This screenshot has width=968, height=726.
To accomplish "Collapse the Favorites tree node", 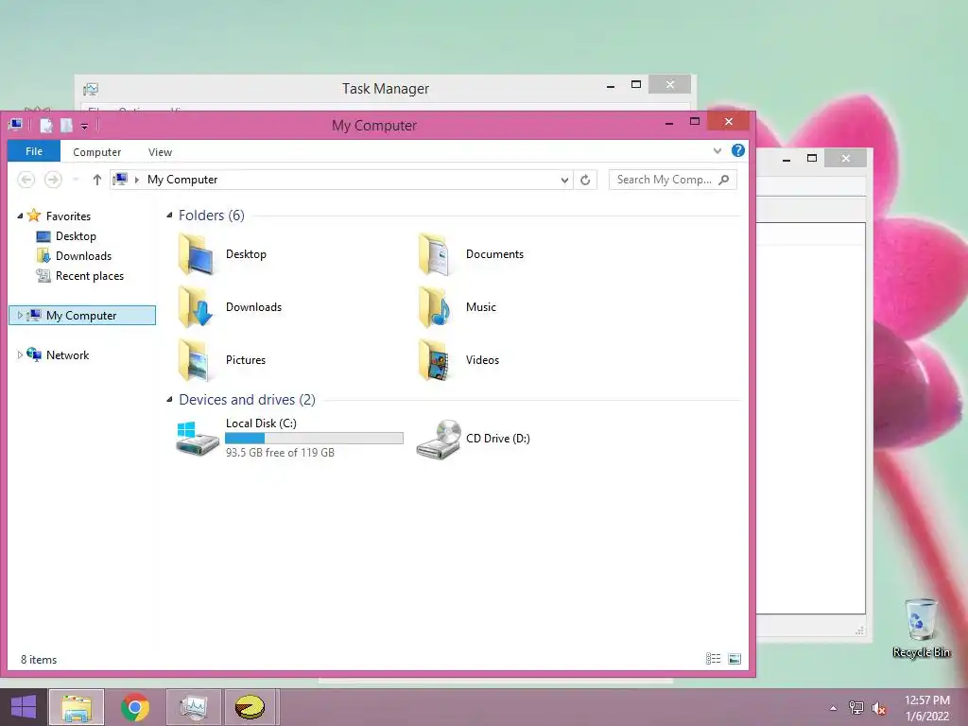I will (x=20, y=216).
